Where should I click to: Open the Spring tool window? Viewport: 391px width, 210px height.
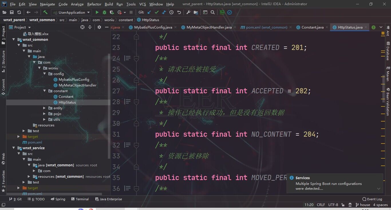point(58,199)
